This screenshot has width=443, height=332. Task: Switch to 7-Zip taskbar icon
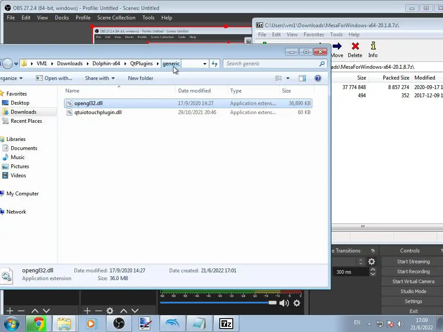226,323
